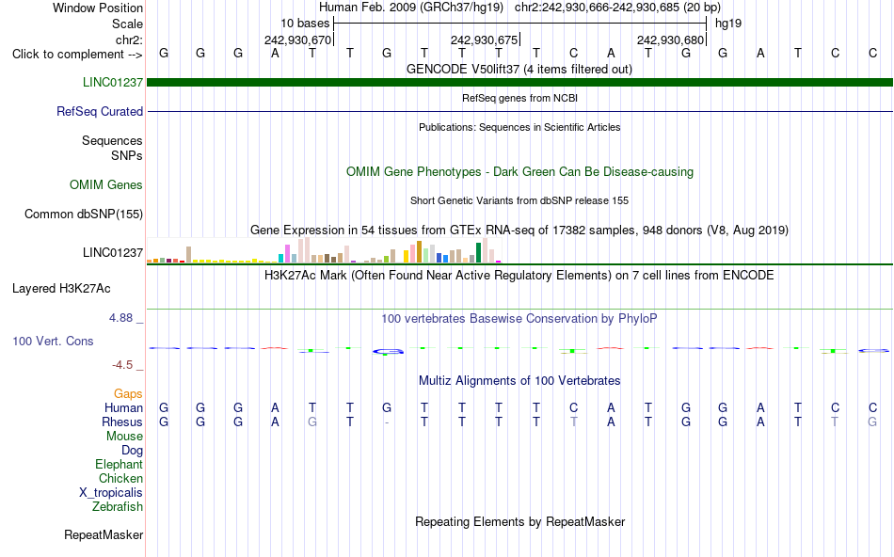Click the orange Gaps label
Screen dimensions: 894x557
(128, 393)
